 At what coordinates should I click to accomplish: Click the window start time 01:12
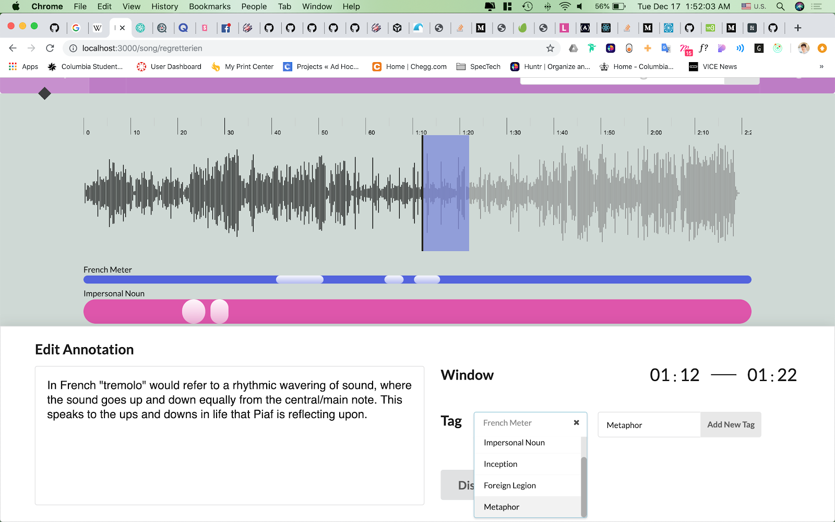pos(675,375)
